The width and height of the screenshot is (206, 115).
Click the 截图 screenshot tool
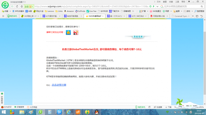tap(176, 11)
